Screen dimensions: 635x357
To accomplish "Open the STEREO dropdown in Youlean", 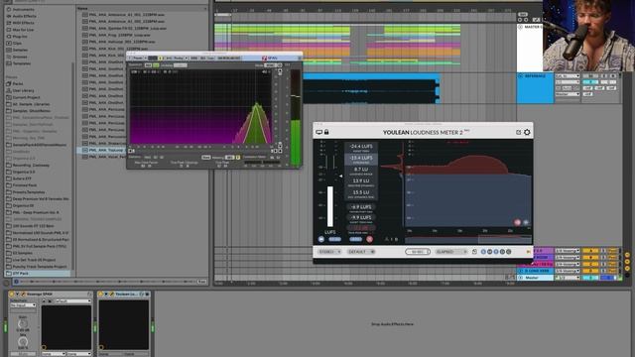I will point(329,252).
